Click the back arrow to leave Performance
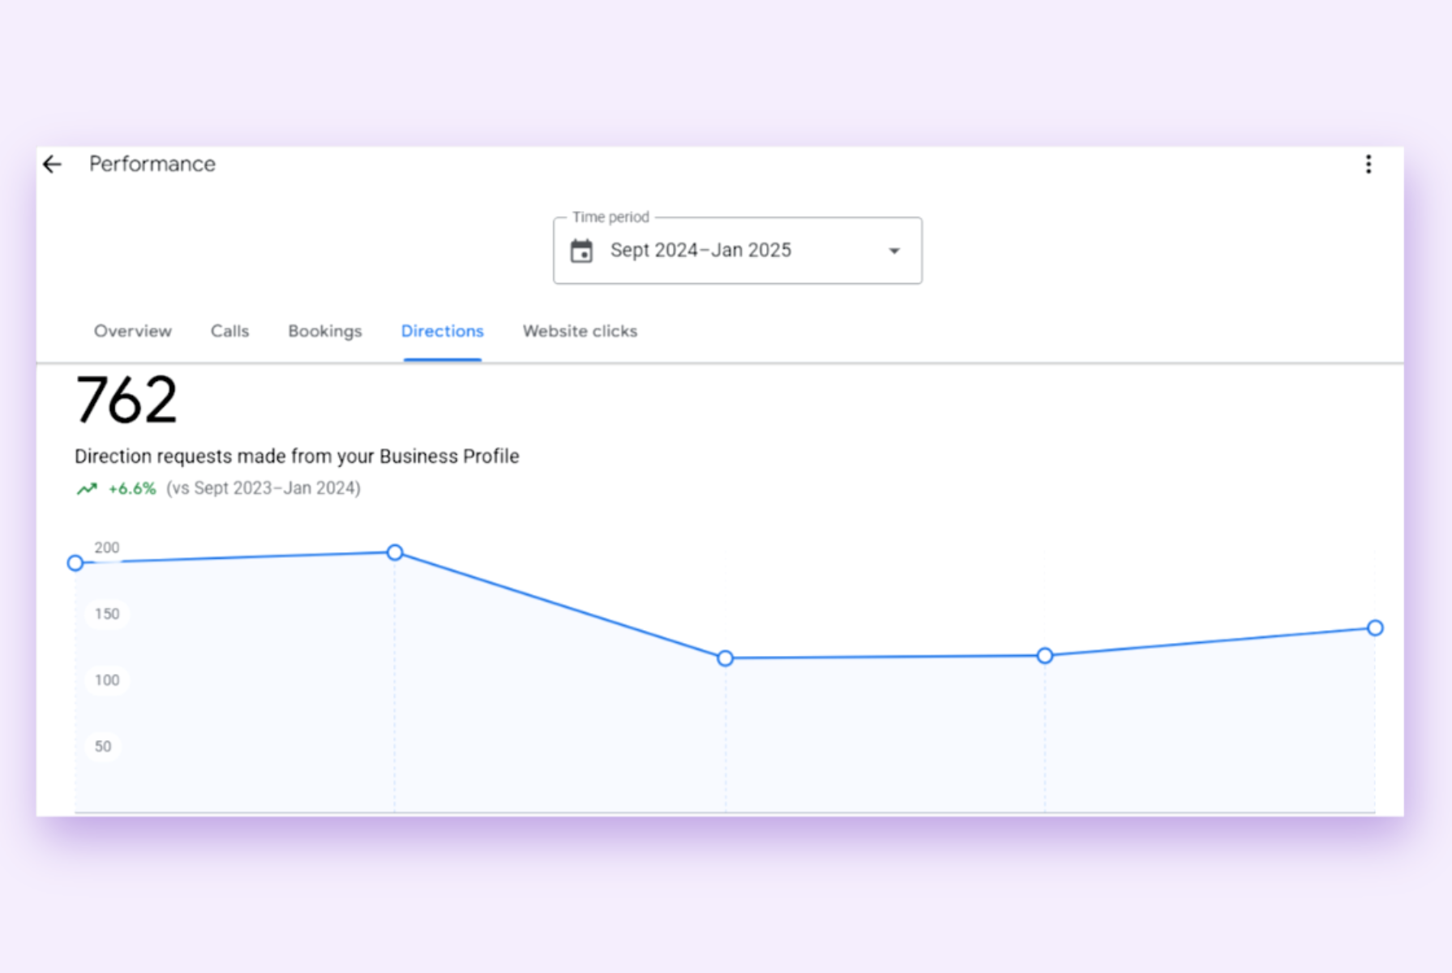This screenshot has height=973, width=1452. pyautogui.click(x=52, y=165)
